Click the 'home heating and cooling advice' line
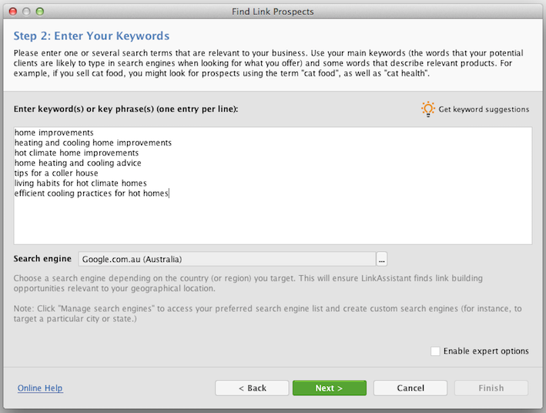 click(x=78, y=163)
